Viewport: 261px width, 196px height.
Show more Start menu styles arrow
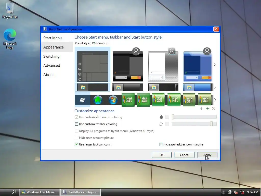pos(215,65)
